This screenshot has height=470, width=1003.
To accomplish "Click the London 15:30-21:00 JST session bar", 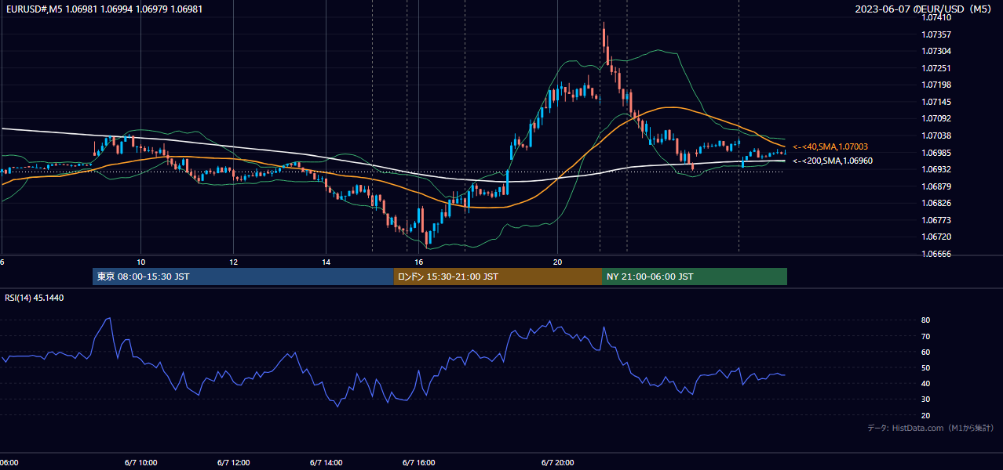I will 498,277.
